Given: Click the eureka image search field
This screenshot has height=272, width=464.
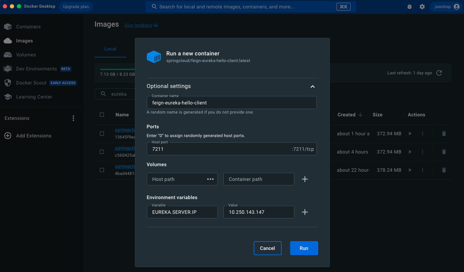Looking at the screenshot, I should [116, 94].
